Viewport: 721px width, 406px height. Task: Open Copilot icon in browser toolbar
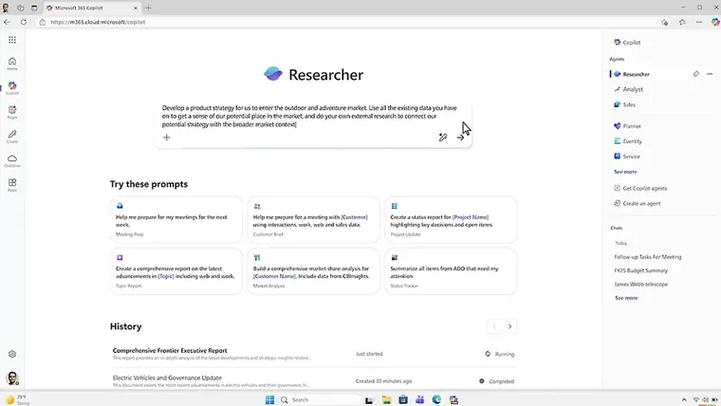[x=715, y=22]
